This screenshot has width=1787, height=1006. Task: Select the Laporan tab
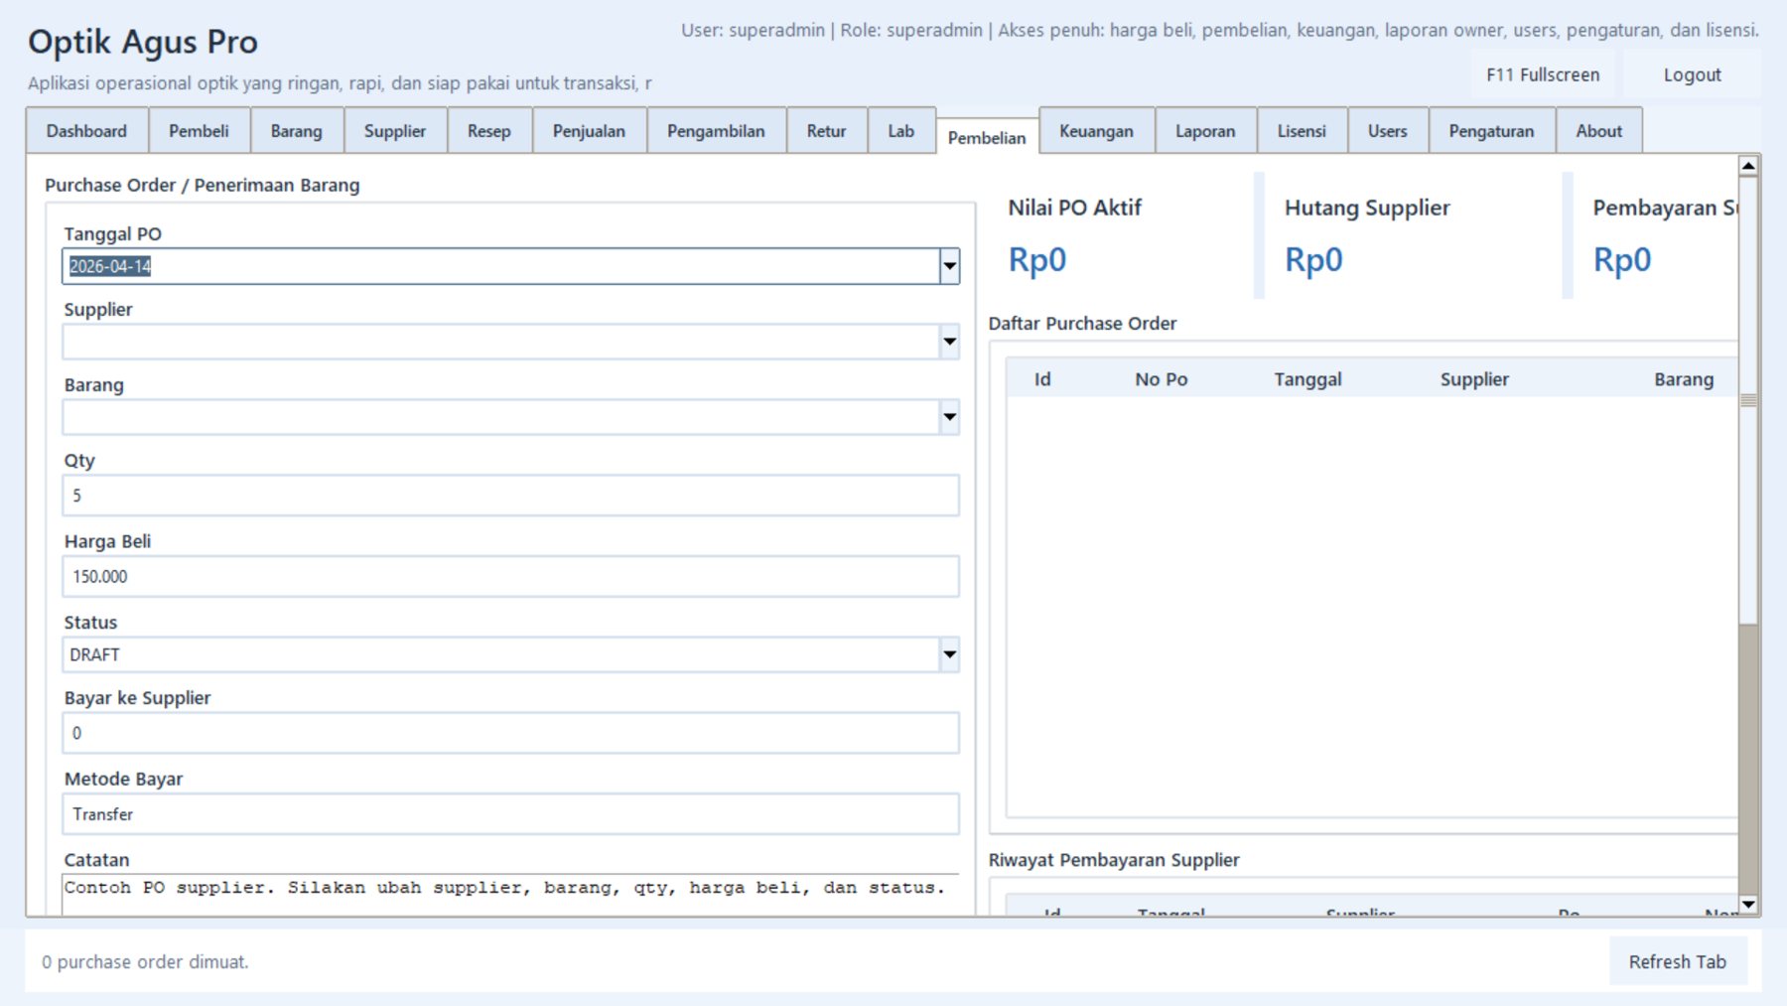(1204, 131)
